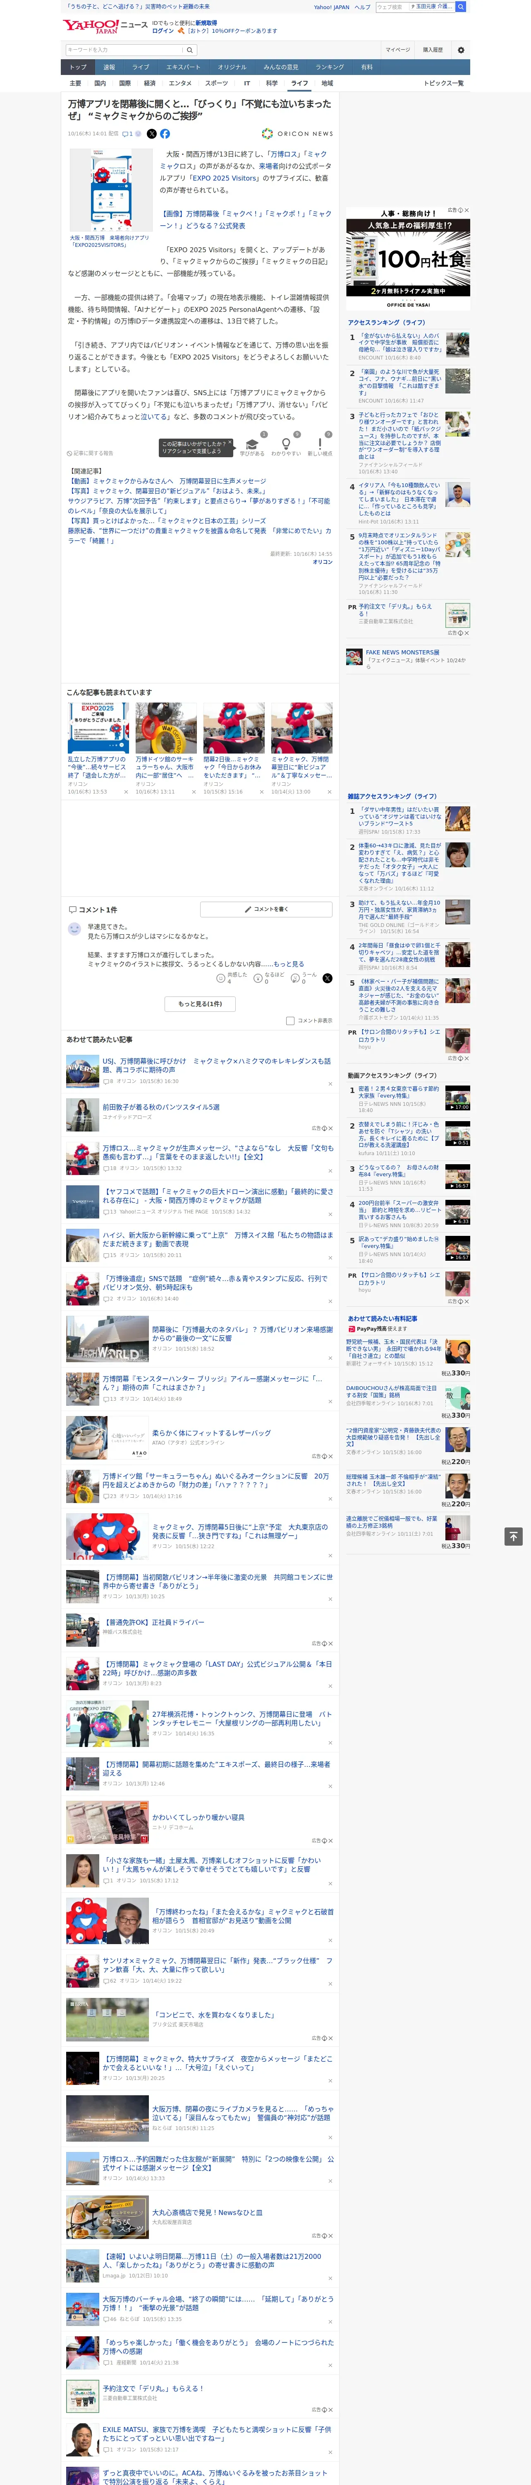The width and height of the screenshot is (531, 2485).
Task: Click the keyword search magnifier icon
Action: [x=189, y=50]
